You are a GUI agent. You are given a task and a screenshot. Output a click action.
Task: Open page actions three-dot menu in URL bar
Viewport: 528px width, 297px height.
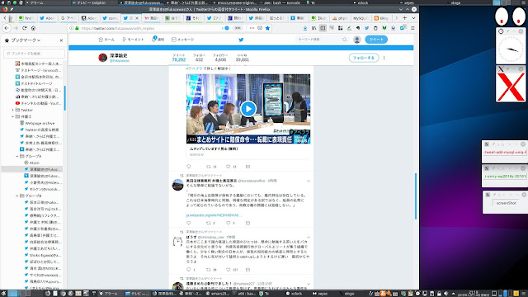252,28
